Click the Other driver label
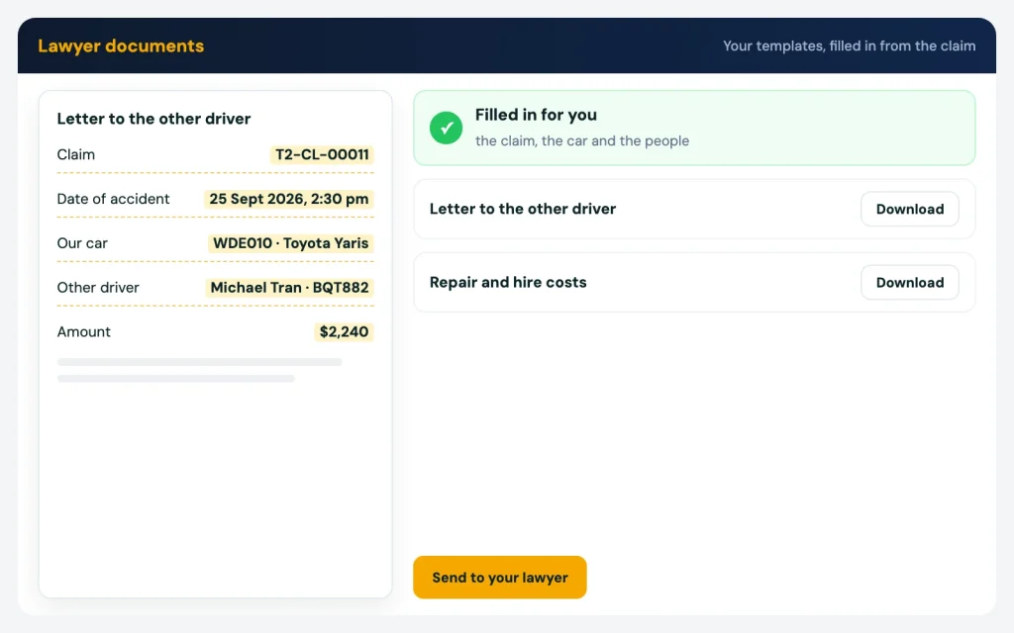Image resolution: width=1014 pixels, height=633 pixels. coord(98,288)
